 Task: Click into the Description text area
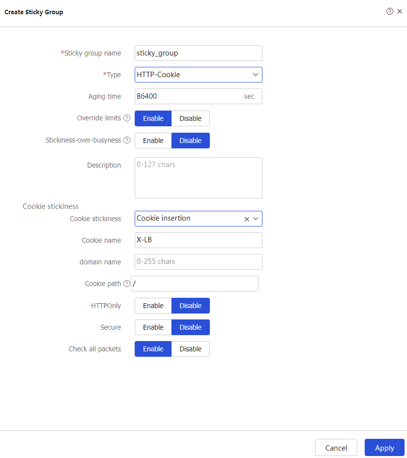point(198,178)
